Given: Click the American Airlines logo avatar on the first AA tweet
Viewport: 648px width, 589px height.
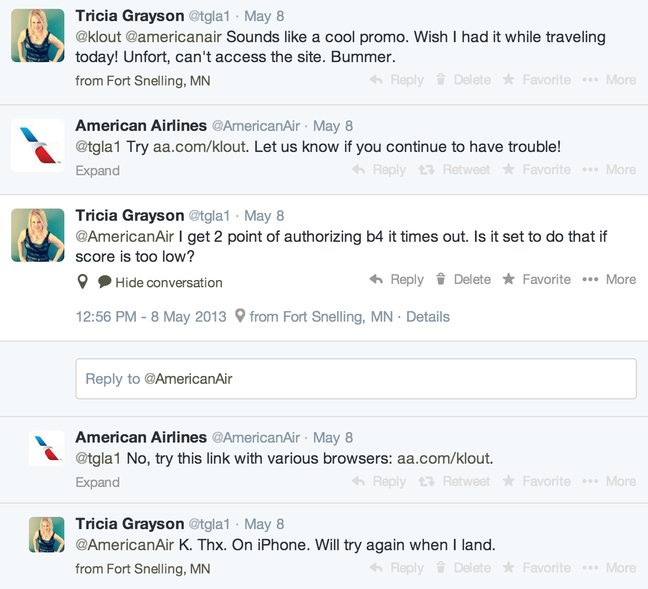Looking at the screenshot, I should pyautogui.click(x=38, y=145).
